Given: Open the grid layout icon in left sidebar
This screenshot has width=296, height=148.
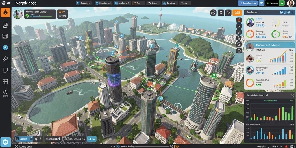Looking at the screenshot, I should pos(5,82).
